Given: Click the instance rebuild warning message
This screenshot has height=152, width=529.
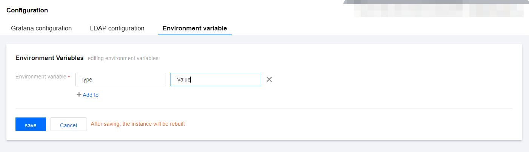Looking at the screenshot, I should pos(138,124).
